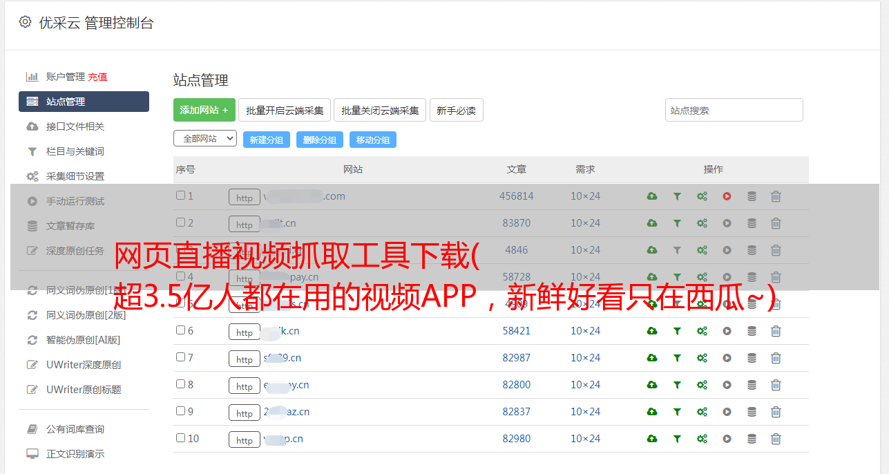889x474 pixels.
Task: Click the green 添加网站 + button
Action: point(204,110)
